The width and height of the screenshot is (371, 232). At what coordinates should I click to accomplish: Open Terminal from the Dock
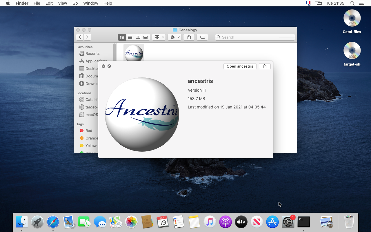pyautogui.click(x=303, y=222)
